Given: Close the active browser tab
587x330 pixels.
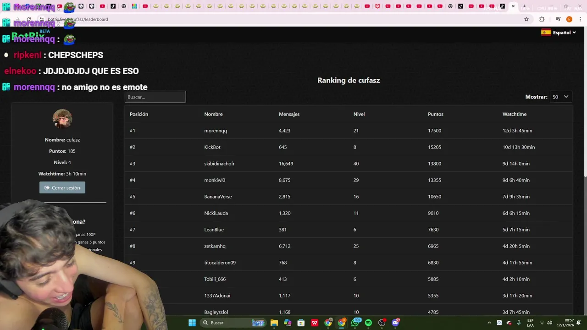Looking at the screenshot, I should (x=513, y=6).
